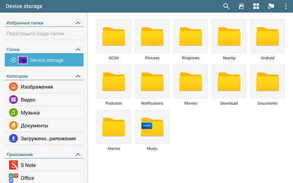The image size is (293, 183).
Task: Expand Device storage with the plus icon
Action: tap(13, 60)
